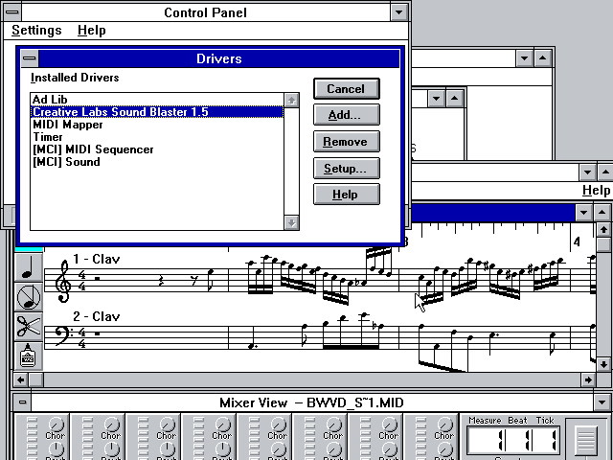Adjust Chor knob on eighth mixer channel
Viewport: 613px width, 460px height.
coord(445,424)
